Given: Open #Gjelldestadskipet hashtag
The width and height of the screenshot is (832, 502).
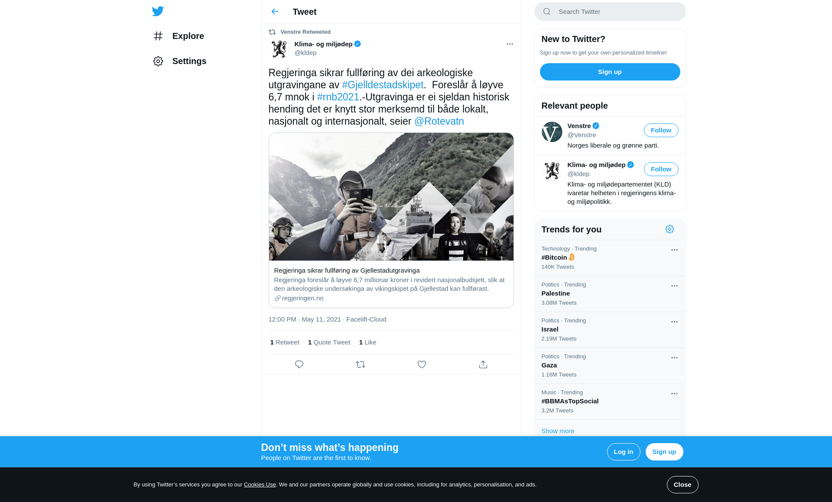Looking at the screenshot, I should click(x=383, y=85).
